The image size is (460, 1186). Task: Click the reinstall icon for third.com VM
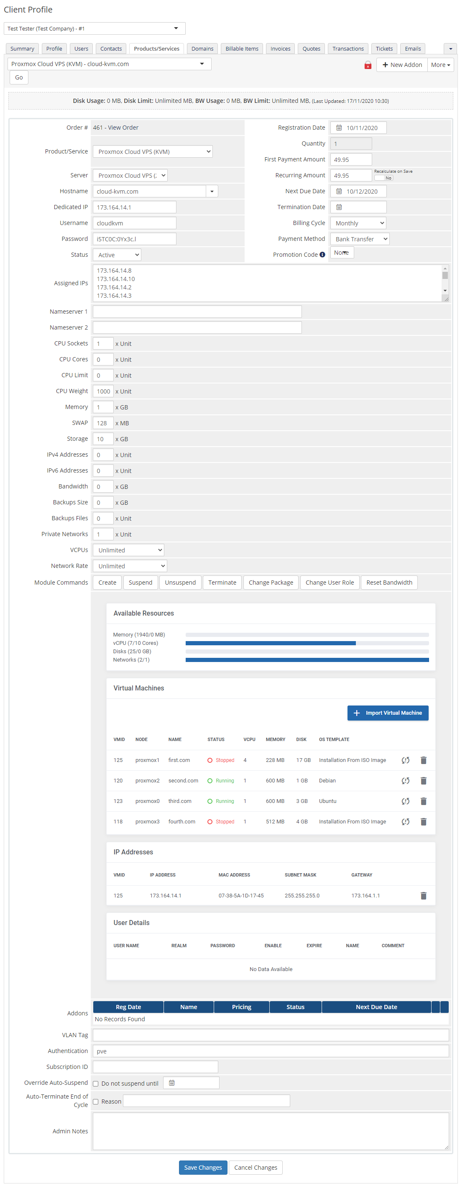click(405, 801)
